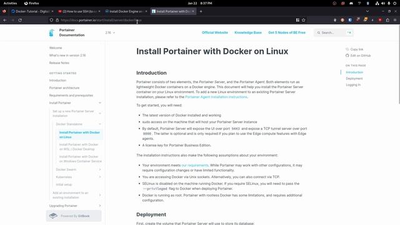Open the Firefox app menu in top bar
Viewport: 400px width, 225px height.
pos(31,3)
